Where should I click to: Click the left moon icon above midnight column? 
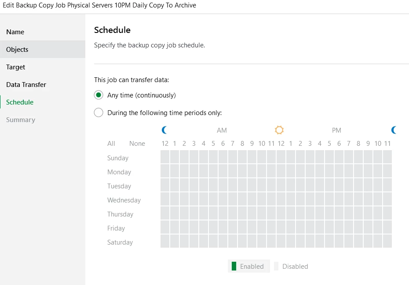(x=165, y=130)
